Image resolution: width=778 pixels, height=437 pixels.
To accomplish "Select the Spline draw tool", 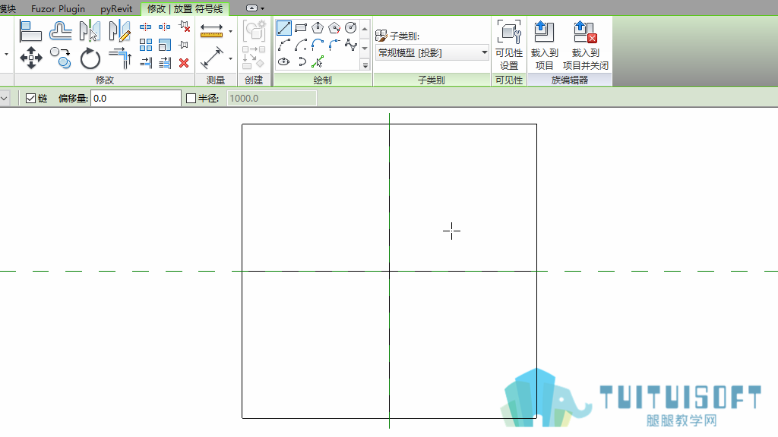I will 351,45.
